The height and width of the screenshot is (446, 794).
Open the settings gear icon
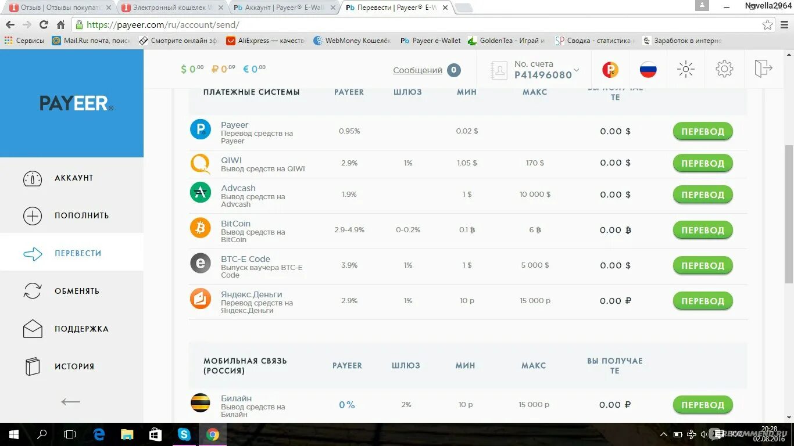tap(724, 69)
